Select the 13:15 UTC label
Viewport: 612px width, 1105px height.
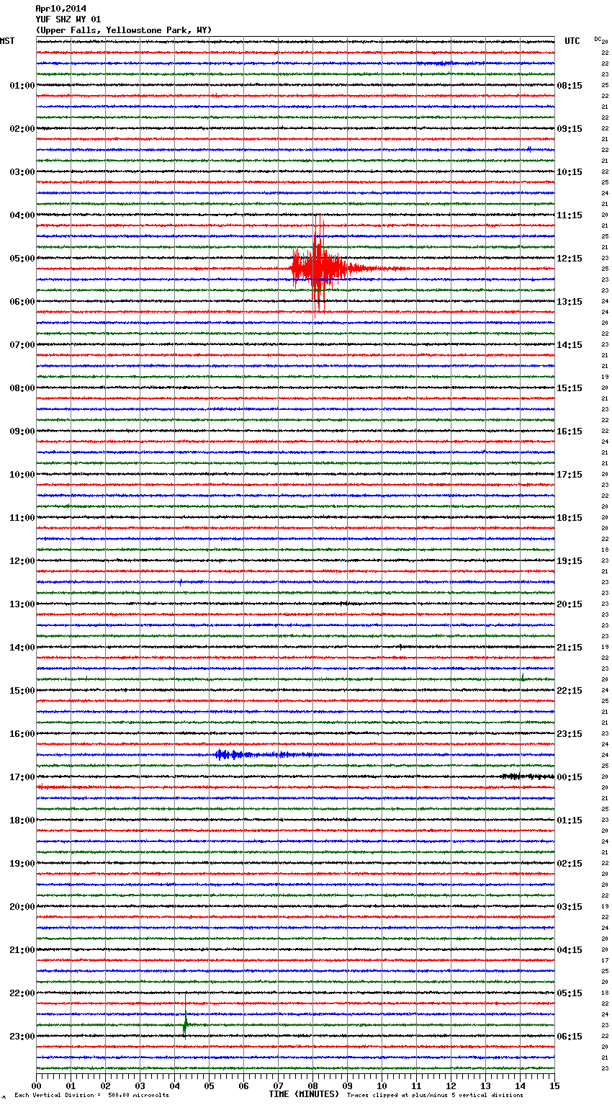[570, 302]
